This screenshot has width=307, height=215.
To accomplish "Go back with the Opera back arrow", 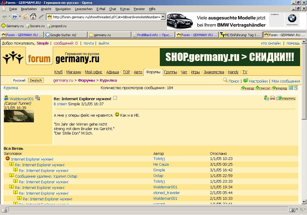I will [4, 17].
